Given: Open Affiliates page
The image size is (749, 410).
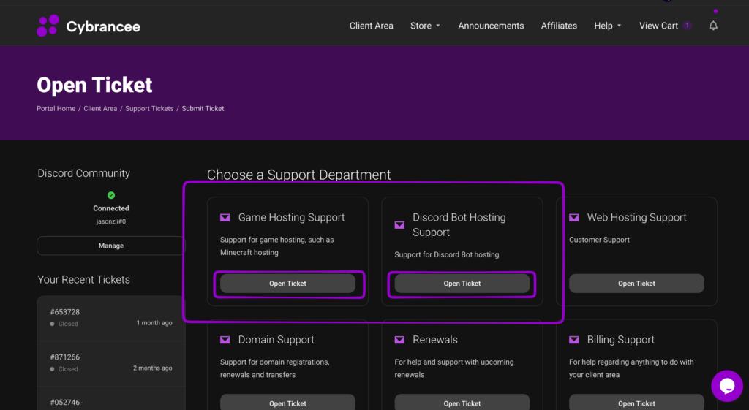Looking at the screenshot, I should (x=559, y=26).
